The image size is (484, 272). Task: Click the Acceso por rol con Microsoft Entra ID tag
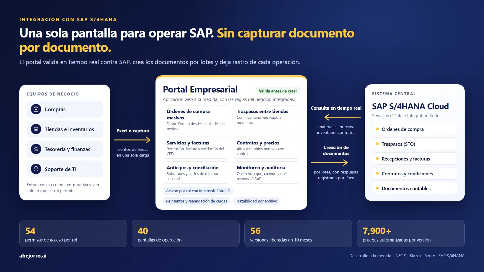click(198, 191)
